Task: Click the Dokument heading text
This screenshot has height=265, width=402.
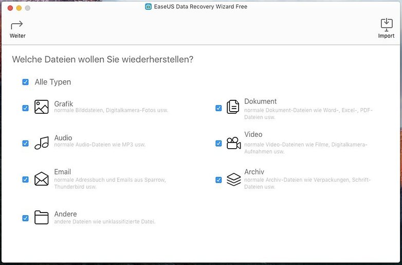Action: pos(260,101)
